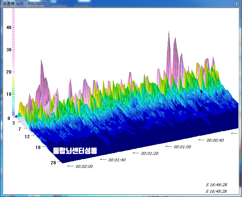242x197 pixels.
Task: Click the start time S 16:46:28
Action: tap(216, 185)
